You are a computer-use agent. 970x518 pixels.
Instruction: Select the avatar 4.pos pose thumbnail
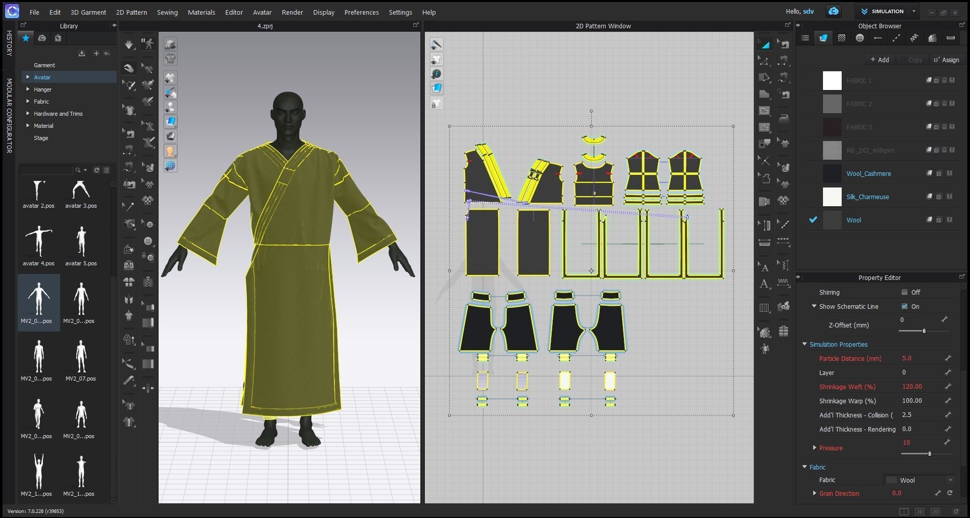coord(38,245)
